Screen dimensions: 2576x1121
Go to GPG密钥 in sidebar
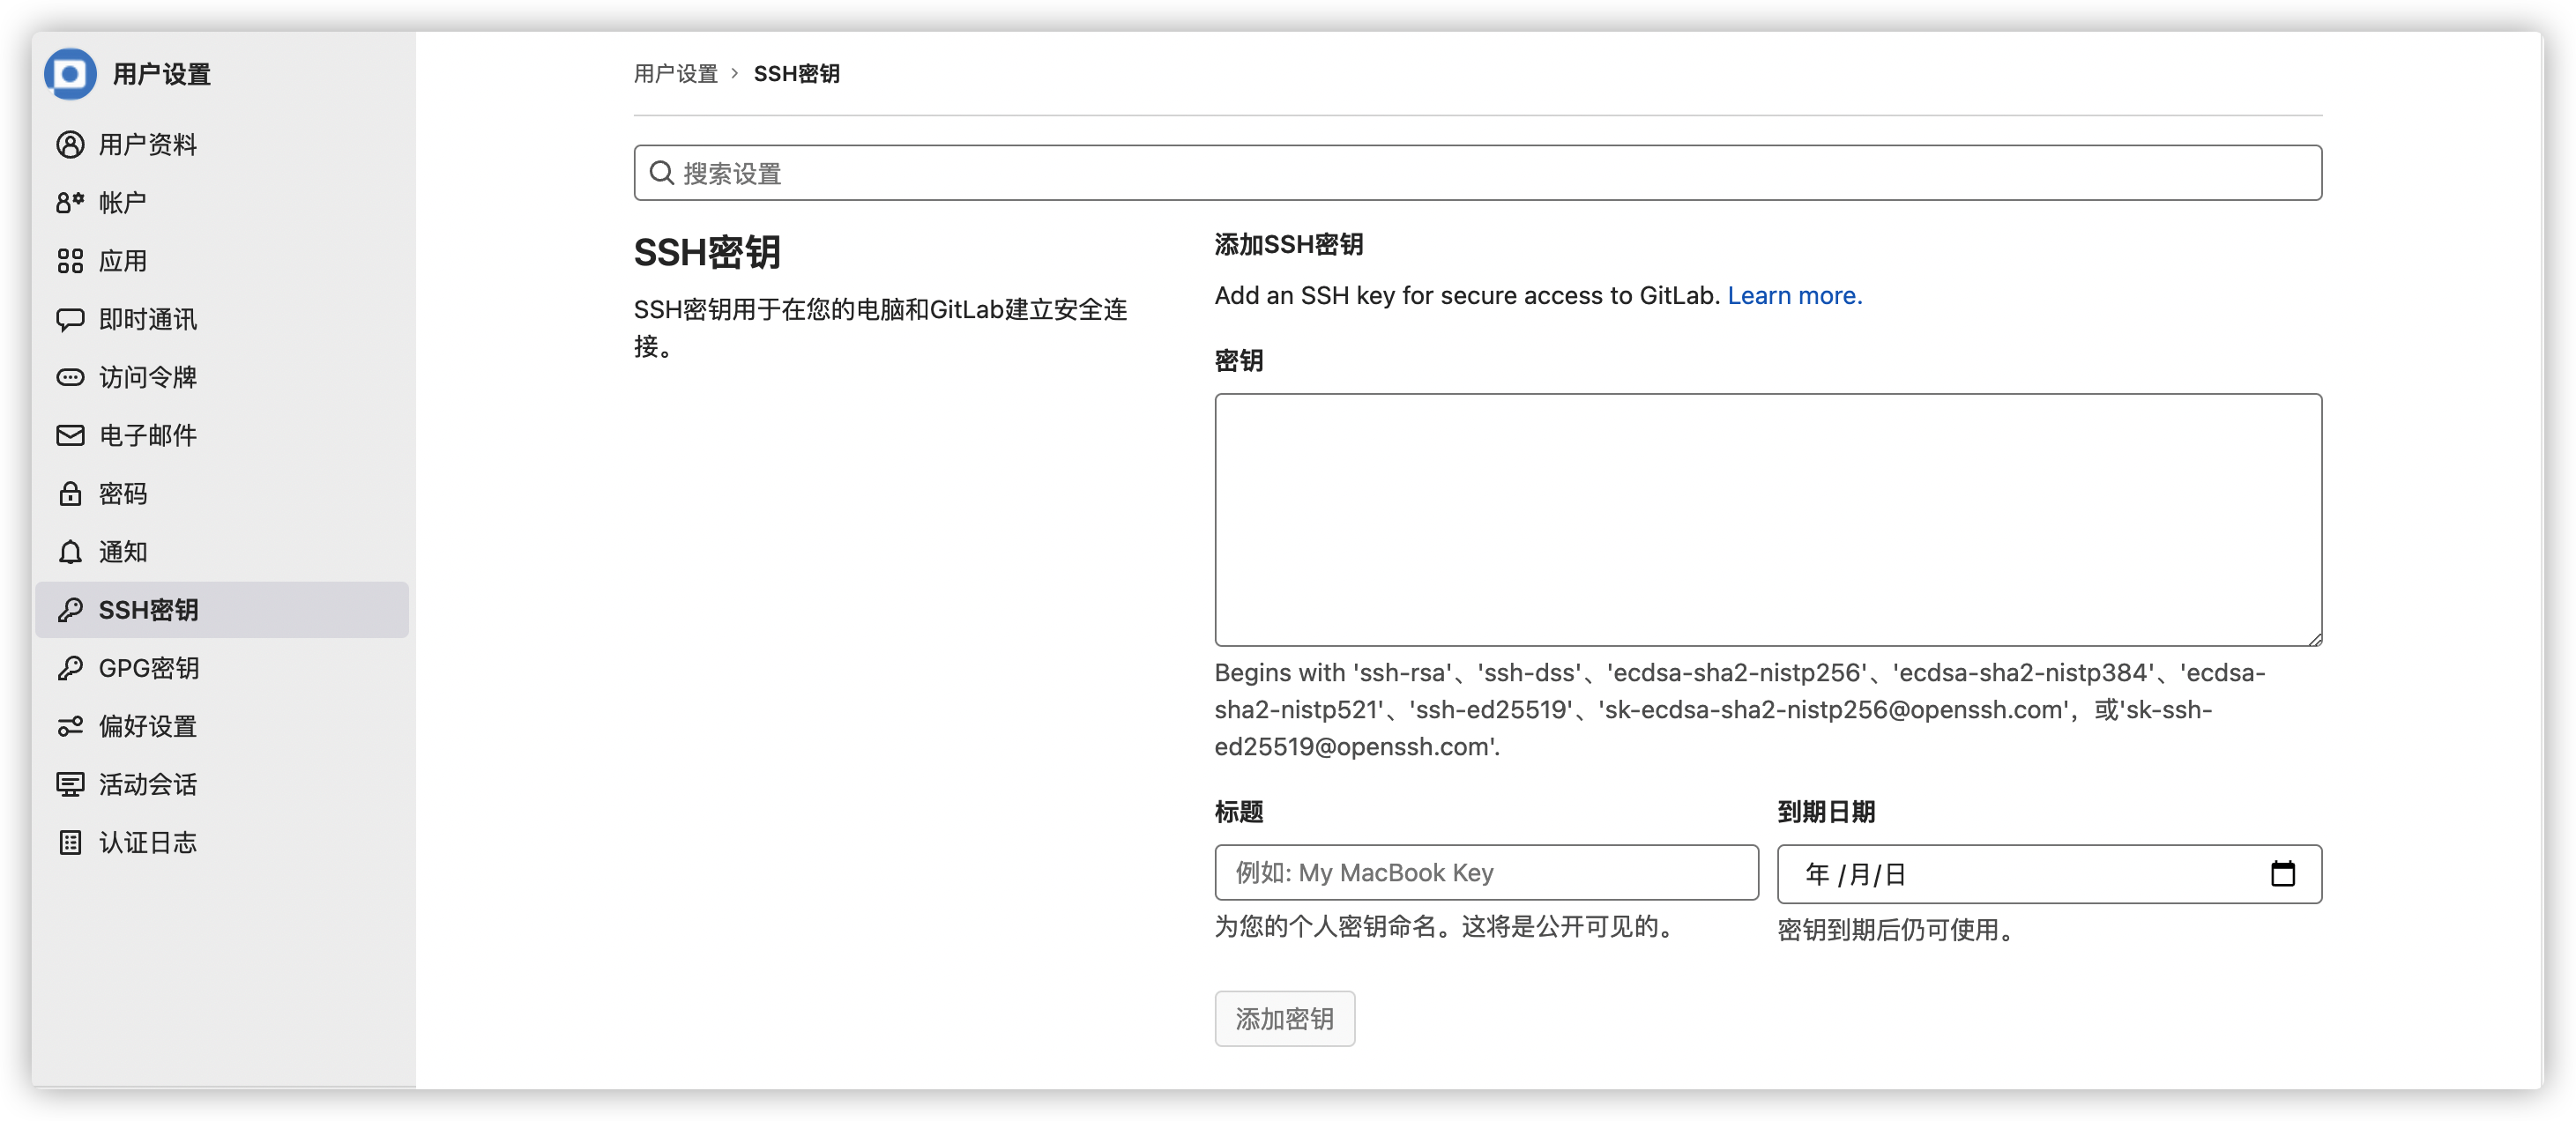148,668
